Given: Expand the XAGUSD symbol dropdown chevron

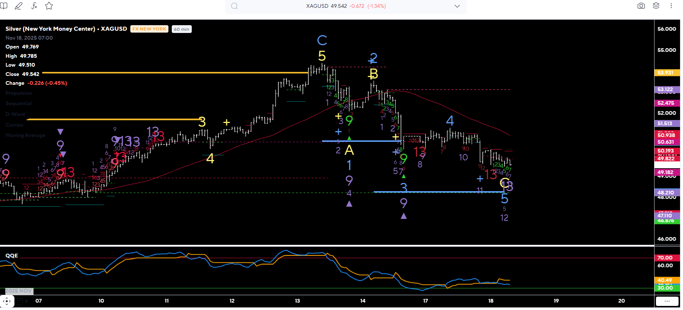Looking at the screenshot, I should coord(457,6).
